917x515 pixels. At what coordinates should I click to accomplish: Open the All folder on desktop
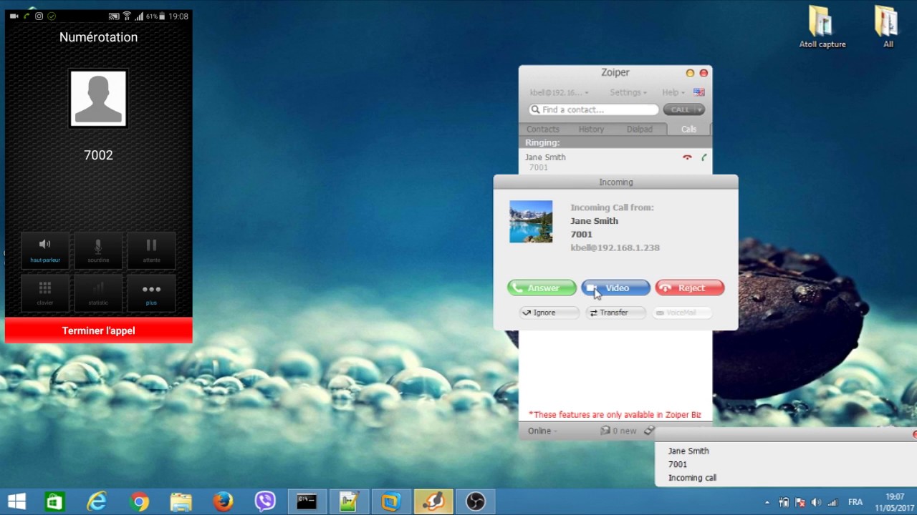pos(888,28)
